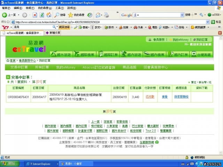Select the ezTravel易遊網 browser tab
The width and height of the screenshot is (223, 167).
click(22, 33)
